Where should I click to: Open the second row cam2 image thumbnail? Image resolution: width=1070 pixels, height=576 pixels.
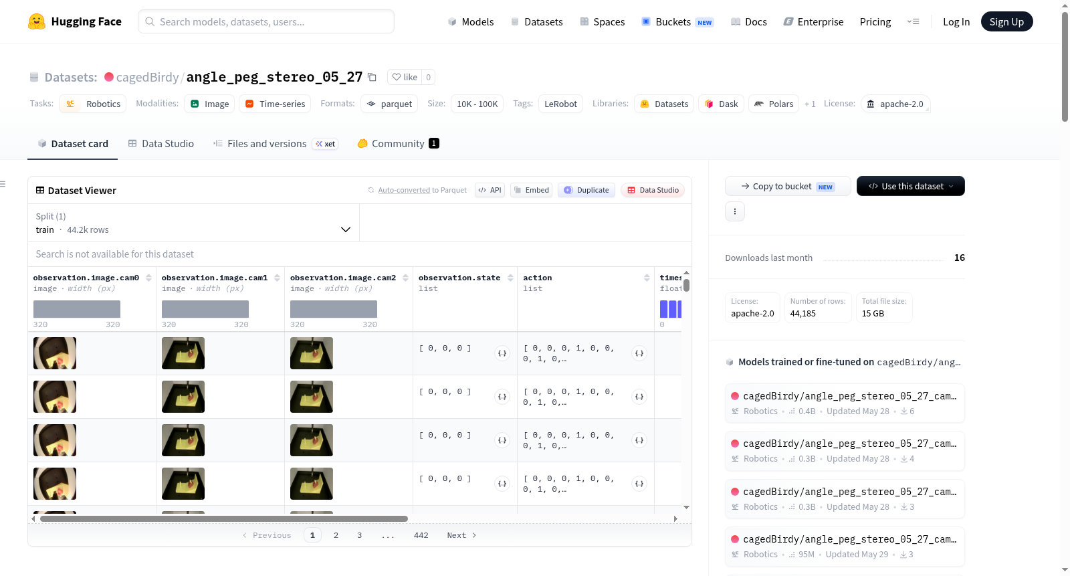312,397
